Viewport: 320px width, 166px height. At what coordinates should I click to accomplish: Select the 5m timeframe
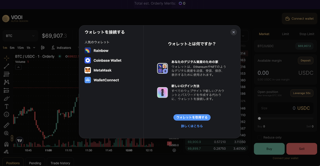[12, 48]
